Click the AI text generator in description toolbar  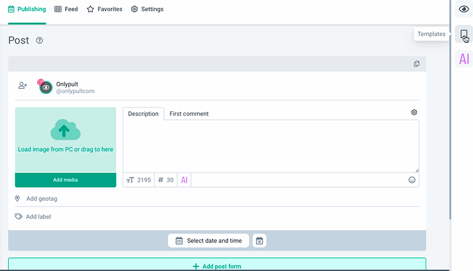pos(184,180)
